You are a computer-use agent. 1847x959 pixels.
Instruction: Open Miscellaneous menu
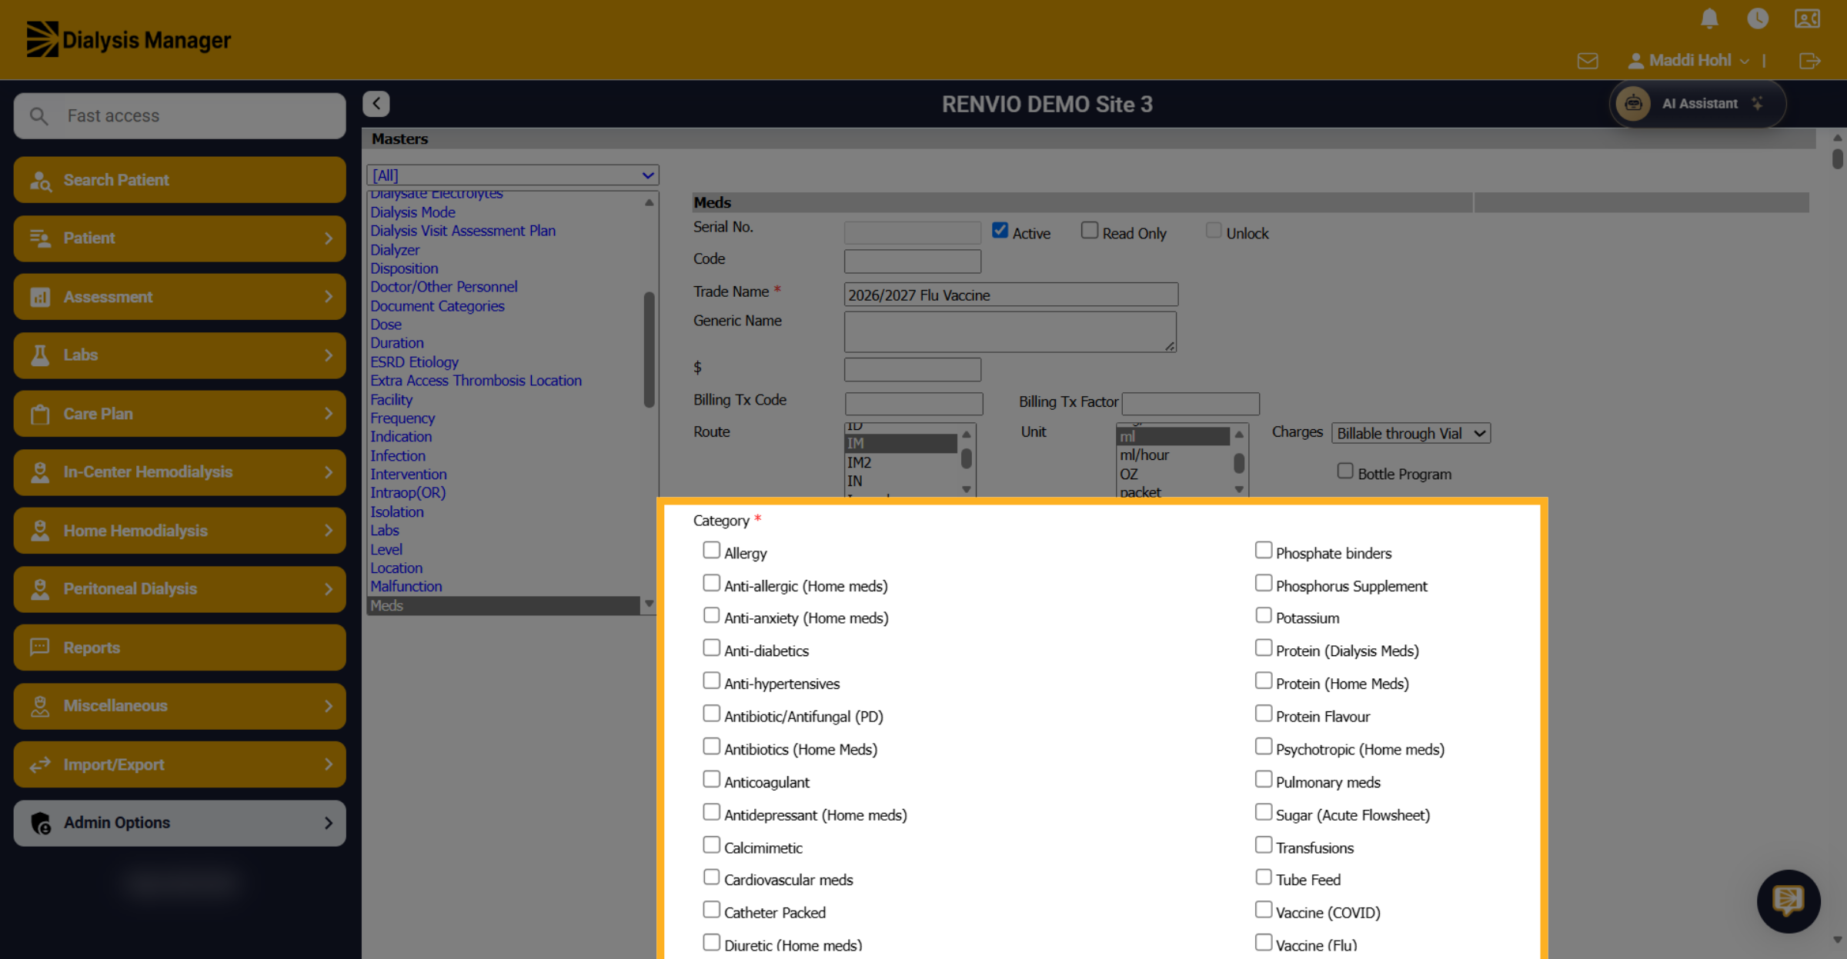point(180,706)
